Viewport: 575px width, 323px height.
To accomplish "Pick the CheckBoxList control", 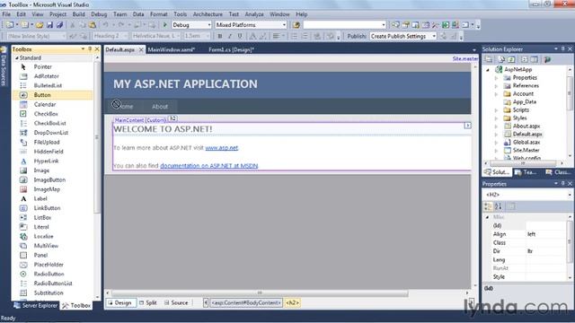I will click(x=50, y=123).
